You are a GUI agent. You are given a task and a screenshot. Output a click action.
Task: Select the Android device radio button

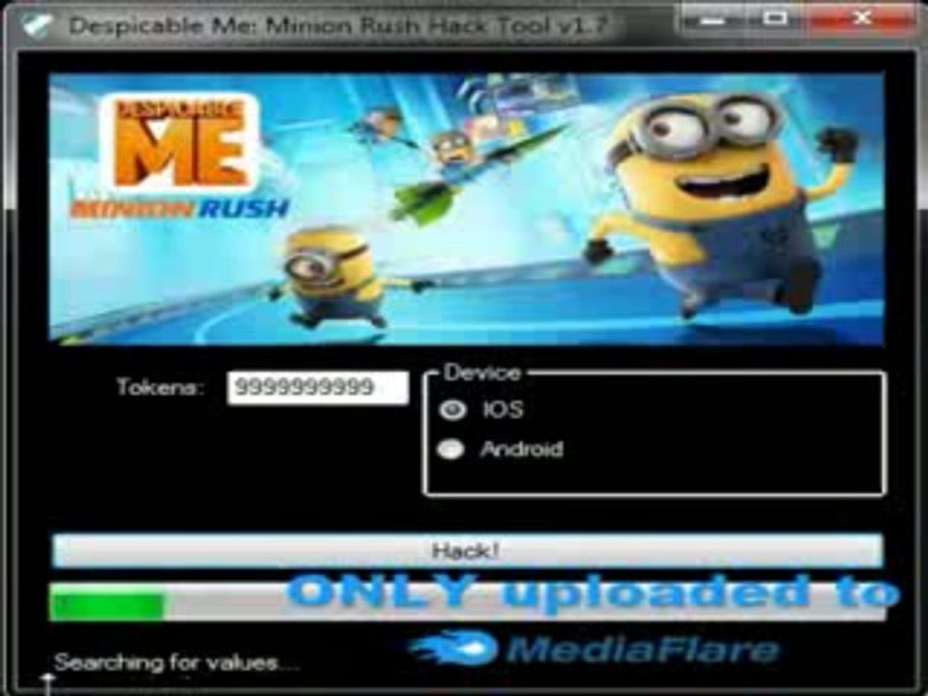[451, 449]
